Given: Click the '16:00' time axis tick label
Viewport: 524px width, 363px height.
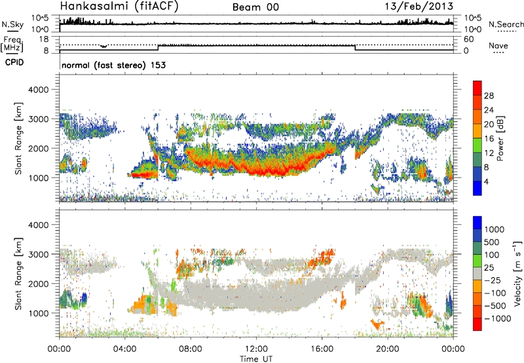Looking at the screenshot, I should click(x=322, y=349).
